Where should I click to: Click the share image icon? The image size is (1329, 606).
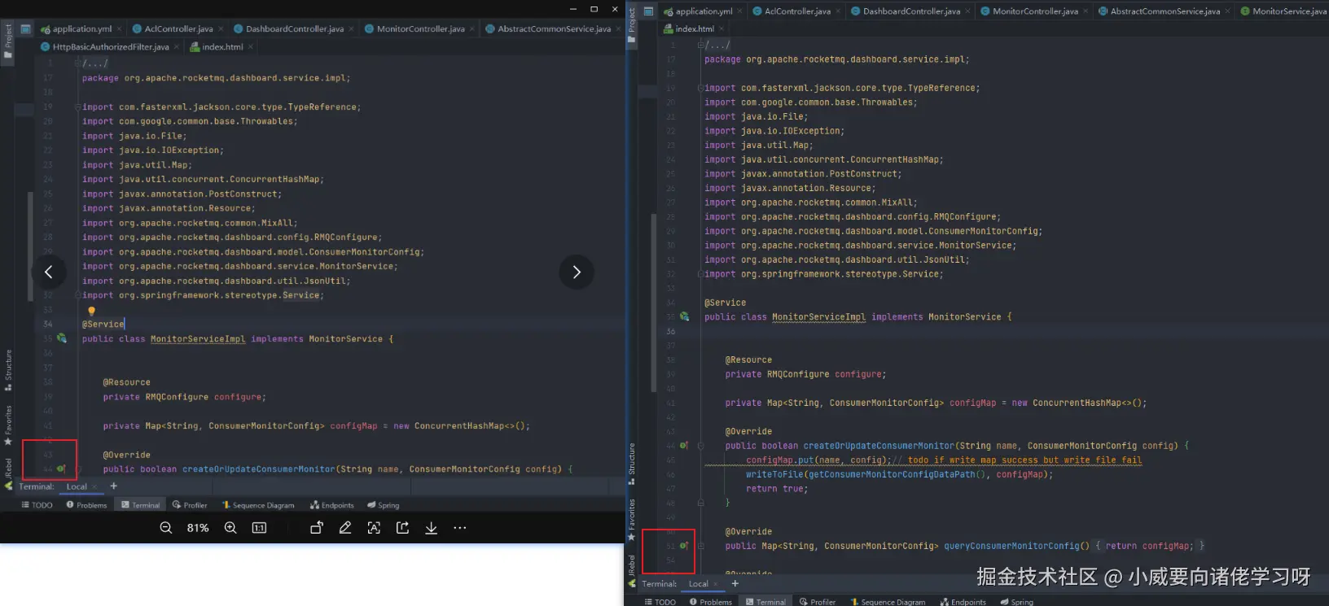click(x=402, y=528)
